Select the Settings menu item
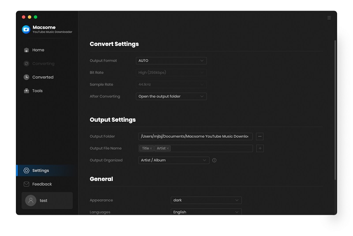The height and width of the screenshot is (236, 353). click(47, 171)
